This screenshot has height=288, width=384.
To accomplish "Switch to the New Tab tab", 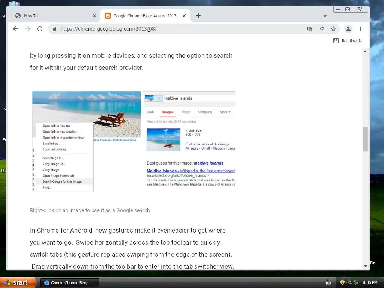I will point(56,16).
